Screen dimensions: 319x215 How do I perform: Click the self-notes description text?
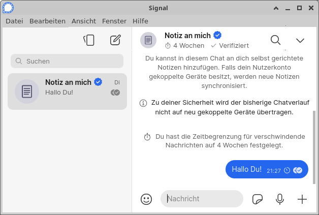[x=224, y=72]
